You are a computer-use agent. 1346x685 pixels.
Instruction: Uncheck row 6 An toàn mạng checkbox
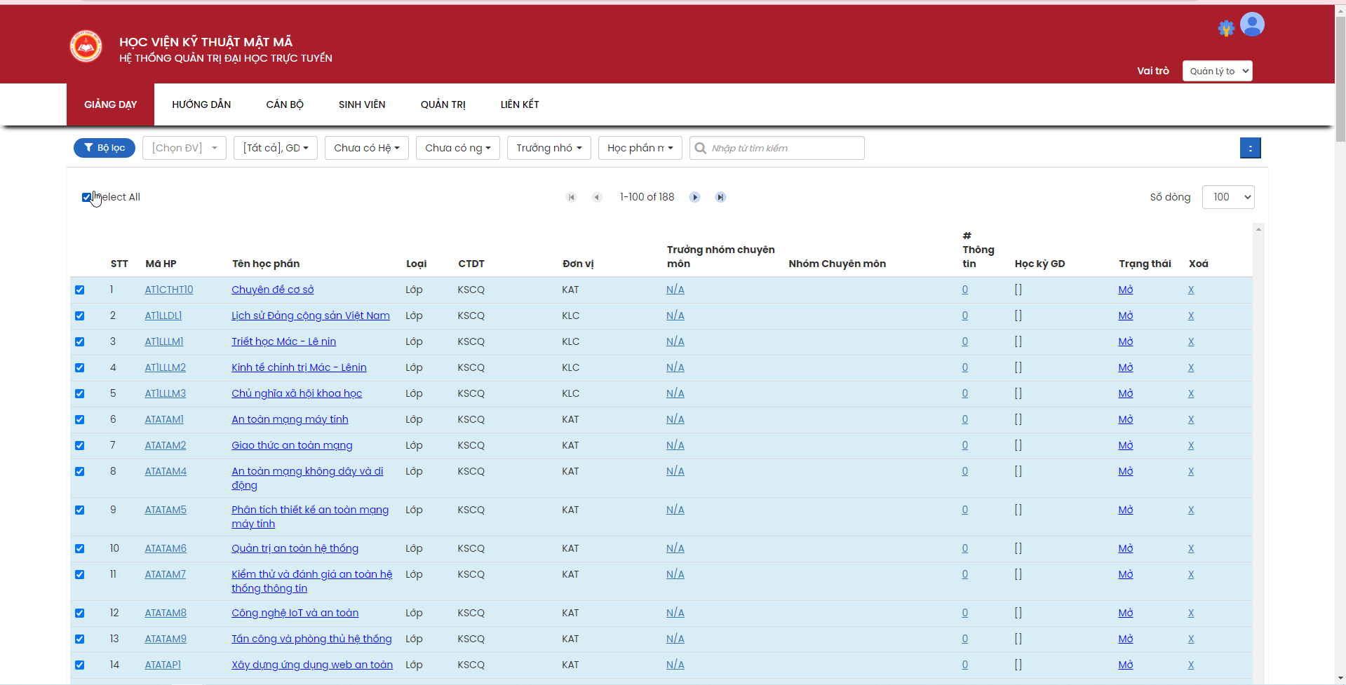[x=79, y=420]
